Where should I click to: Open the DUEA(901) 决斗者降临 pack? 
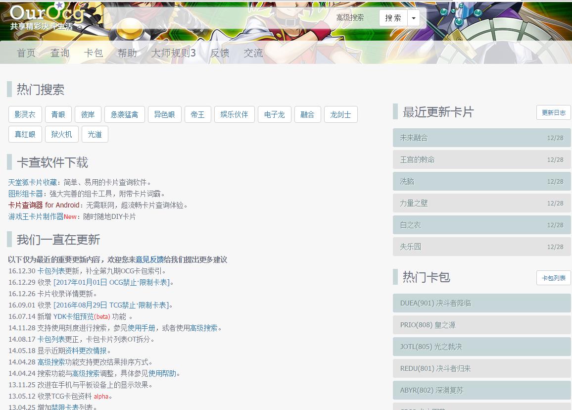pyautogui.click(x=481, y=303)
